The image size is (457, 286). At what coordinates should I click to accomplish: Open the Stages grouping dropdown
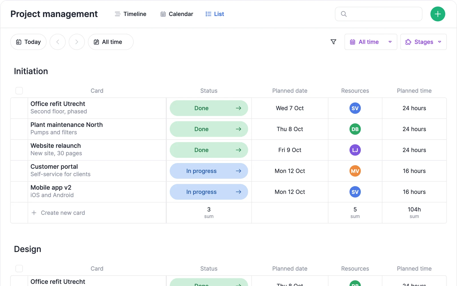[x=423, y=42]
